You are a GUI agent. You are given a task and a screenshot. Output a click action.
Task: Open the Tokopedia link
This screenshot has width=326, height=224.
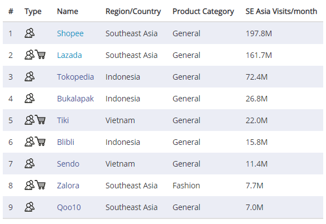(75, 77)
